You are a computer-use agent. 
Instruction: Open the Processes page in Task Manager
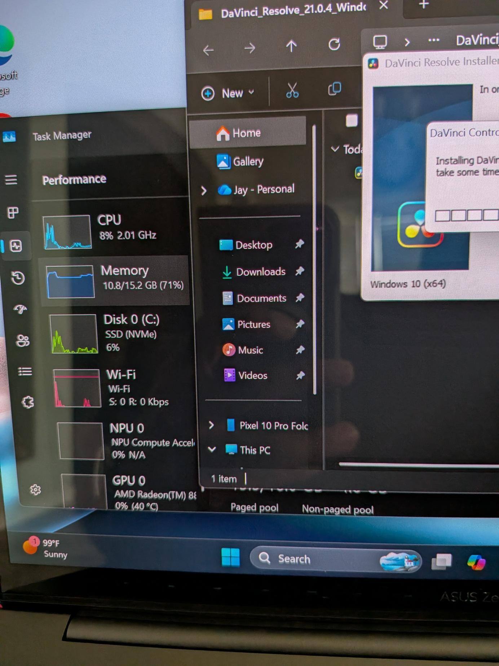(13, 213)
